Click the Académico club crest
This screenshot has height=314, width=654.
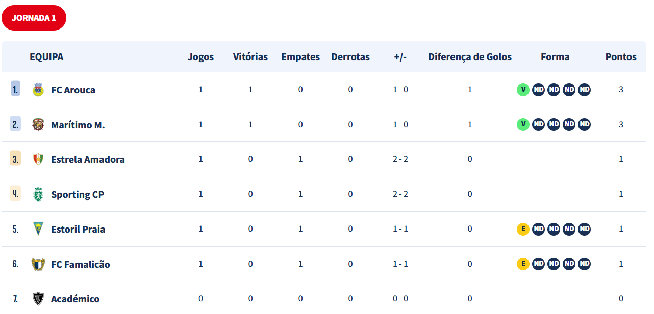coord(38,299)
